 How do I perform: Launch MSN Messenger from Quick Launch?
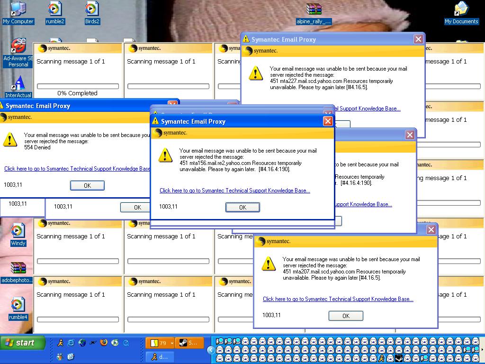point(60,356)
